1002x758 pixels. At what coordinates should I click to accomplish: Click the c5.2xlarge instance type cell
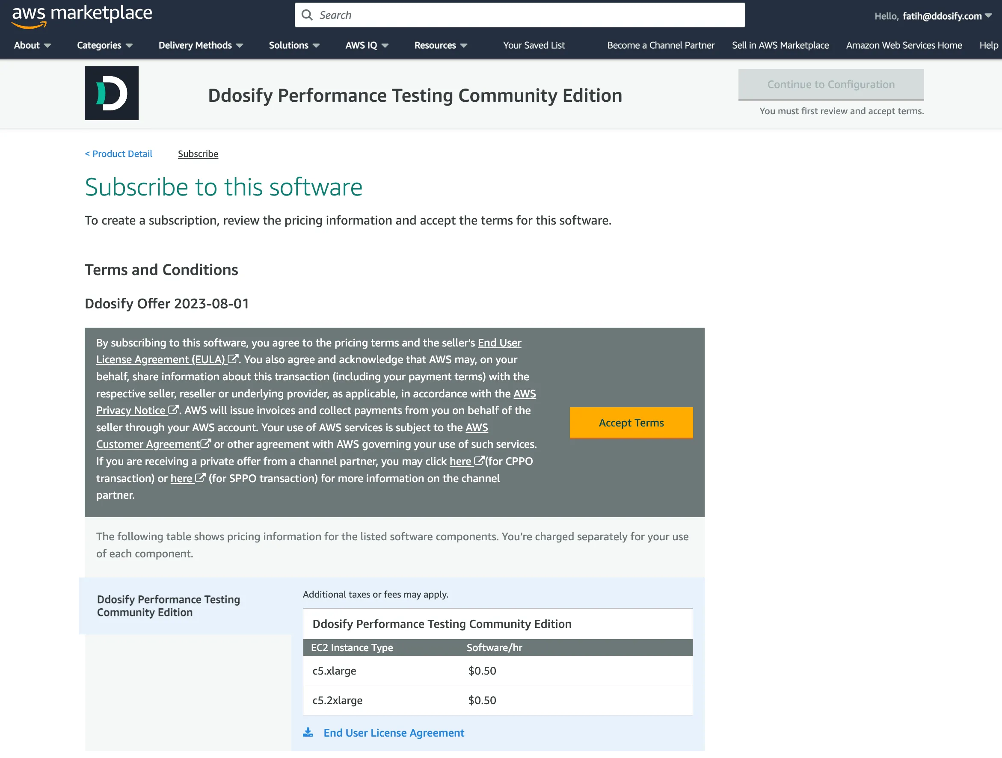point(338,700)
